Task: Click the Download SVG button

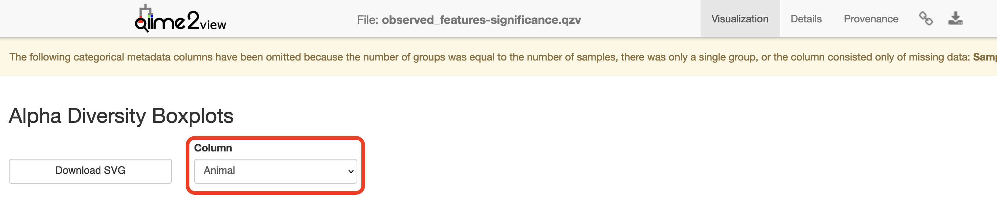Action: coord(90,170)
